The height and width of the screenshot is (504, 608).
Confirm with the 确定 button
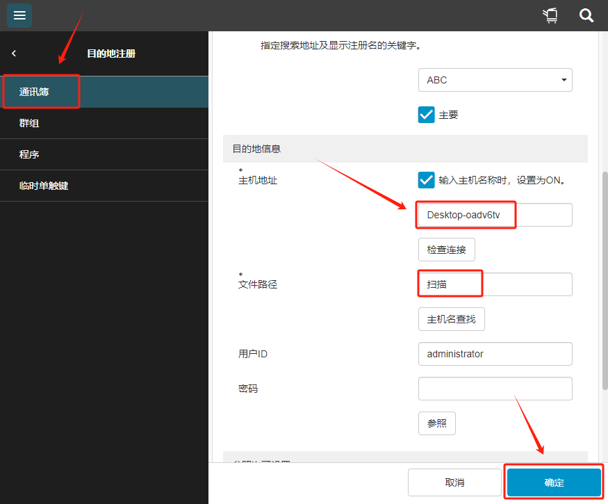(x=554, y=482)
